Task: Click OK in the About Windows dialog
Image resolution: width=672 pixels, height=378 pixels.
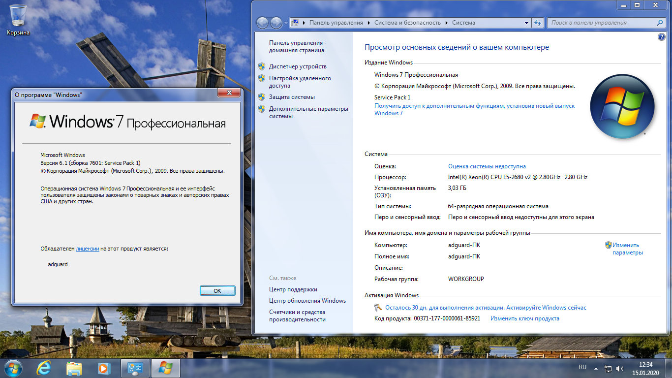Action: click(x=217, y=290)
